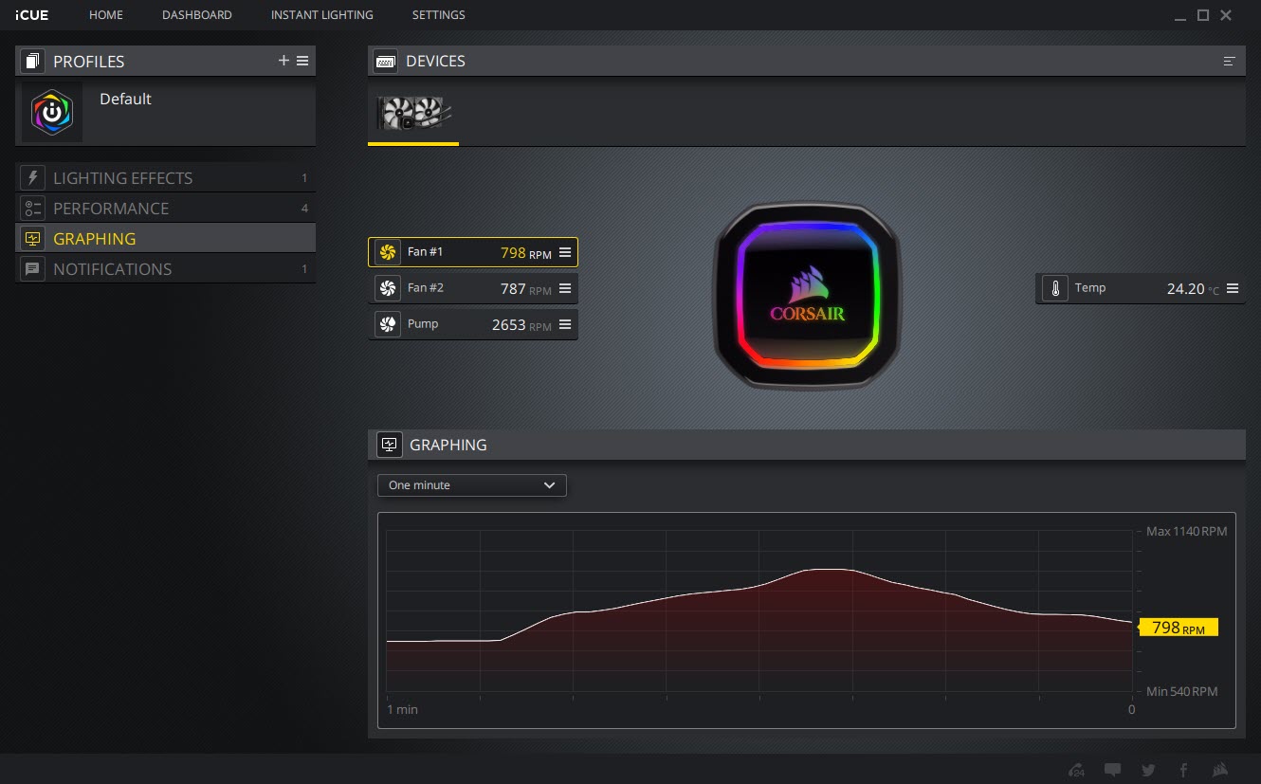The height and width of the screenshot is (784, 1261).
Task: Click the Profiles panel header icon
Action: click(x=33, y=62)
